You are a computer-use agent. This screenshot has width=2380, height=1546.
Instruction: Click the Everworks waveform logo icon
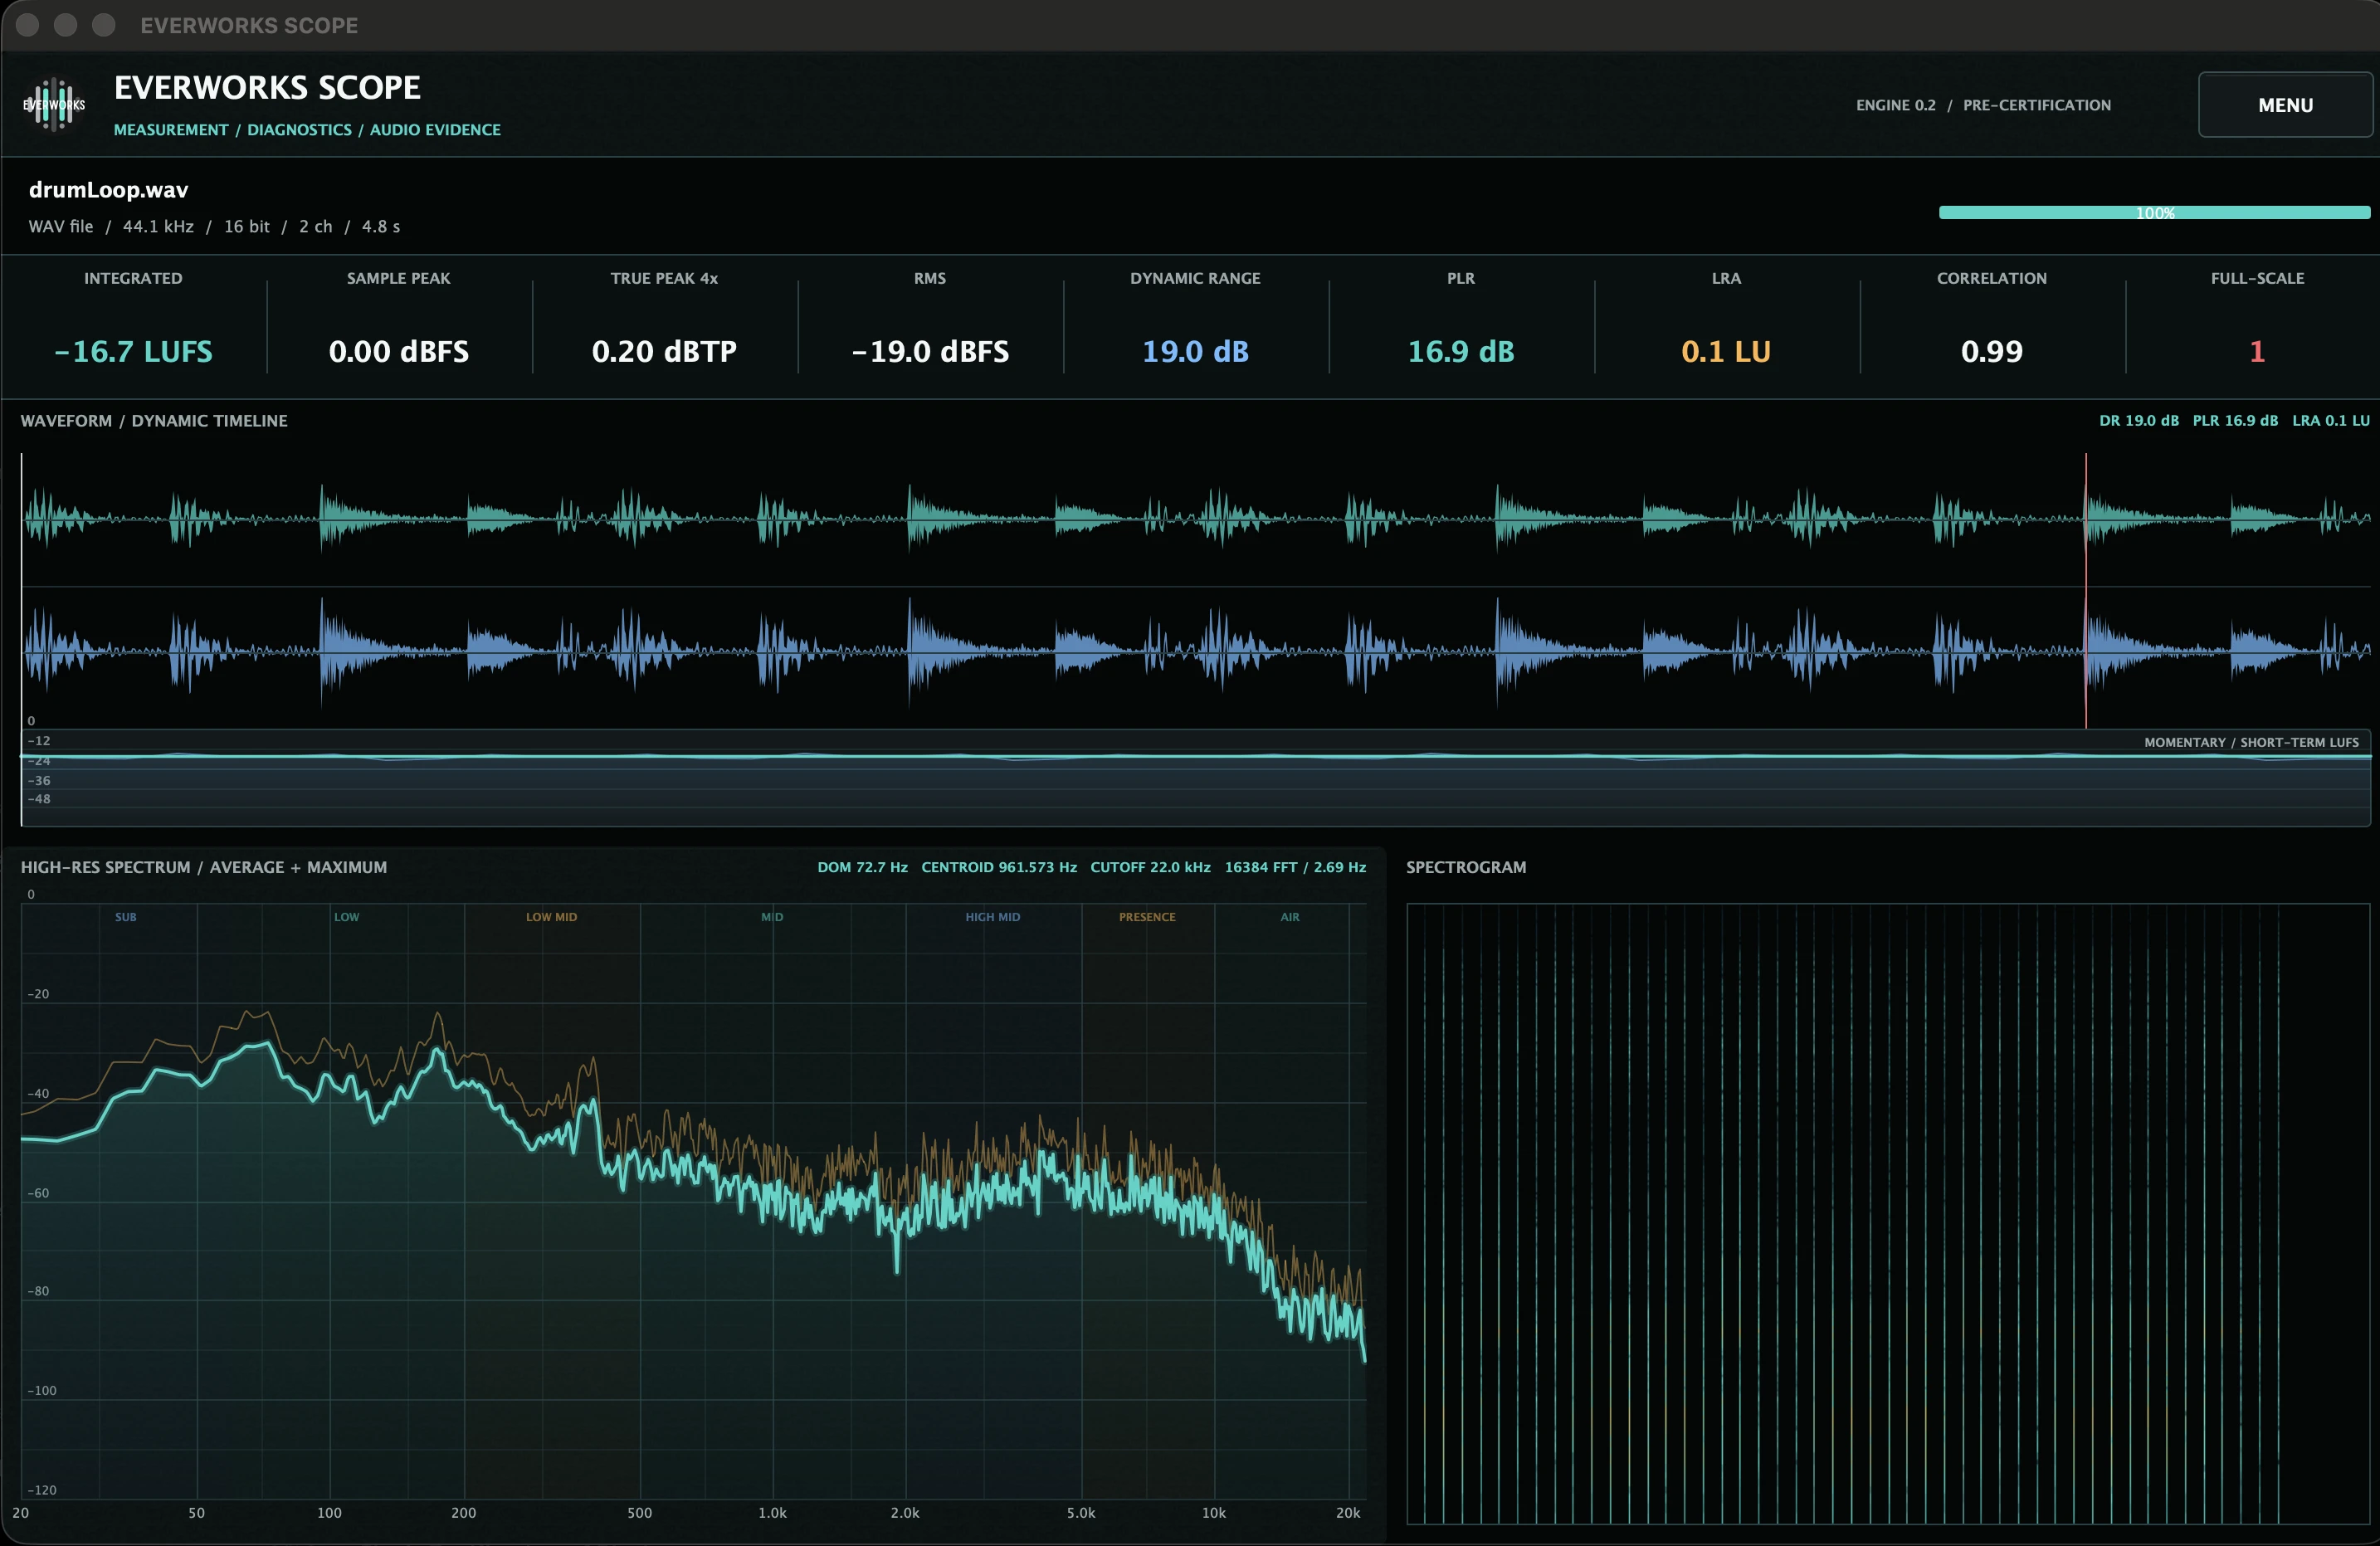click(x=54, y=105)
